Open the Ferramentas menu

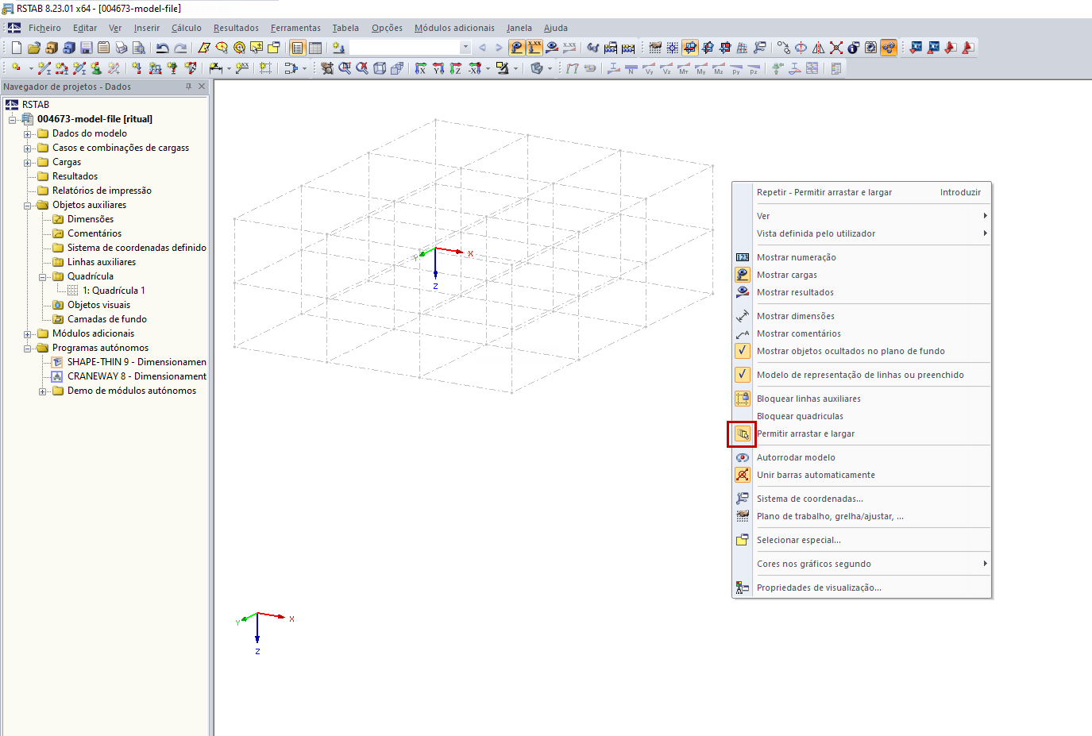(295, 28)
